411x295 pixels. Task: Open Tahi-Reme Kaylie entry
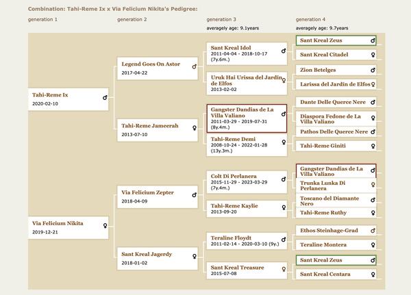pos(234,205)
